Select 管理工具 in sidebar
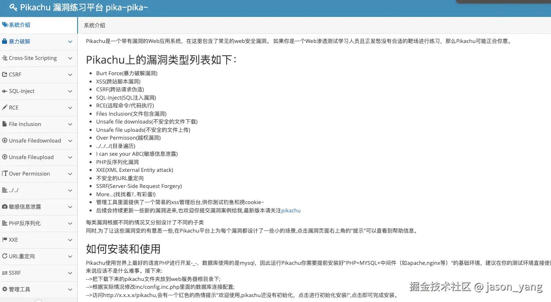 [38, 289]
